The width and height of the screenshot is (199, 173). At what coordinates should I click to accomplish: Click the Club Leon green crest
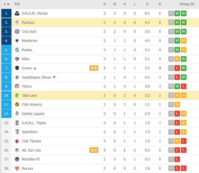pyautogui.click(x=17, y=96)
